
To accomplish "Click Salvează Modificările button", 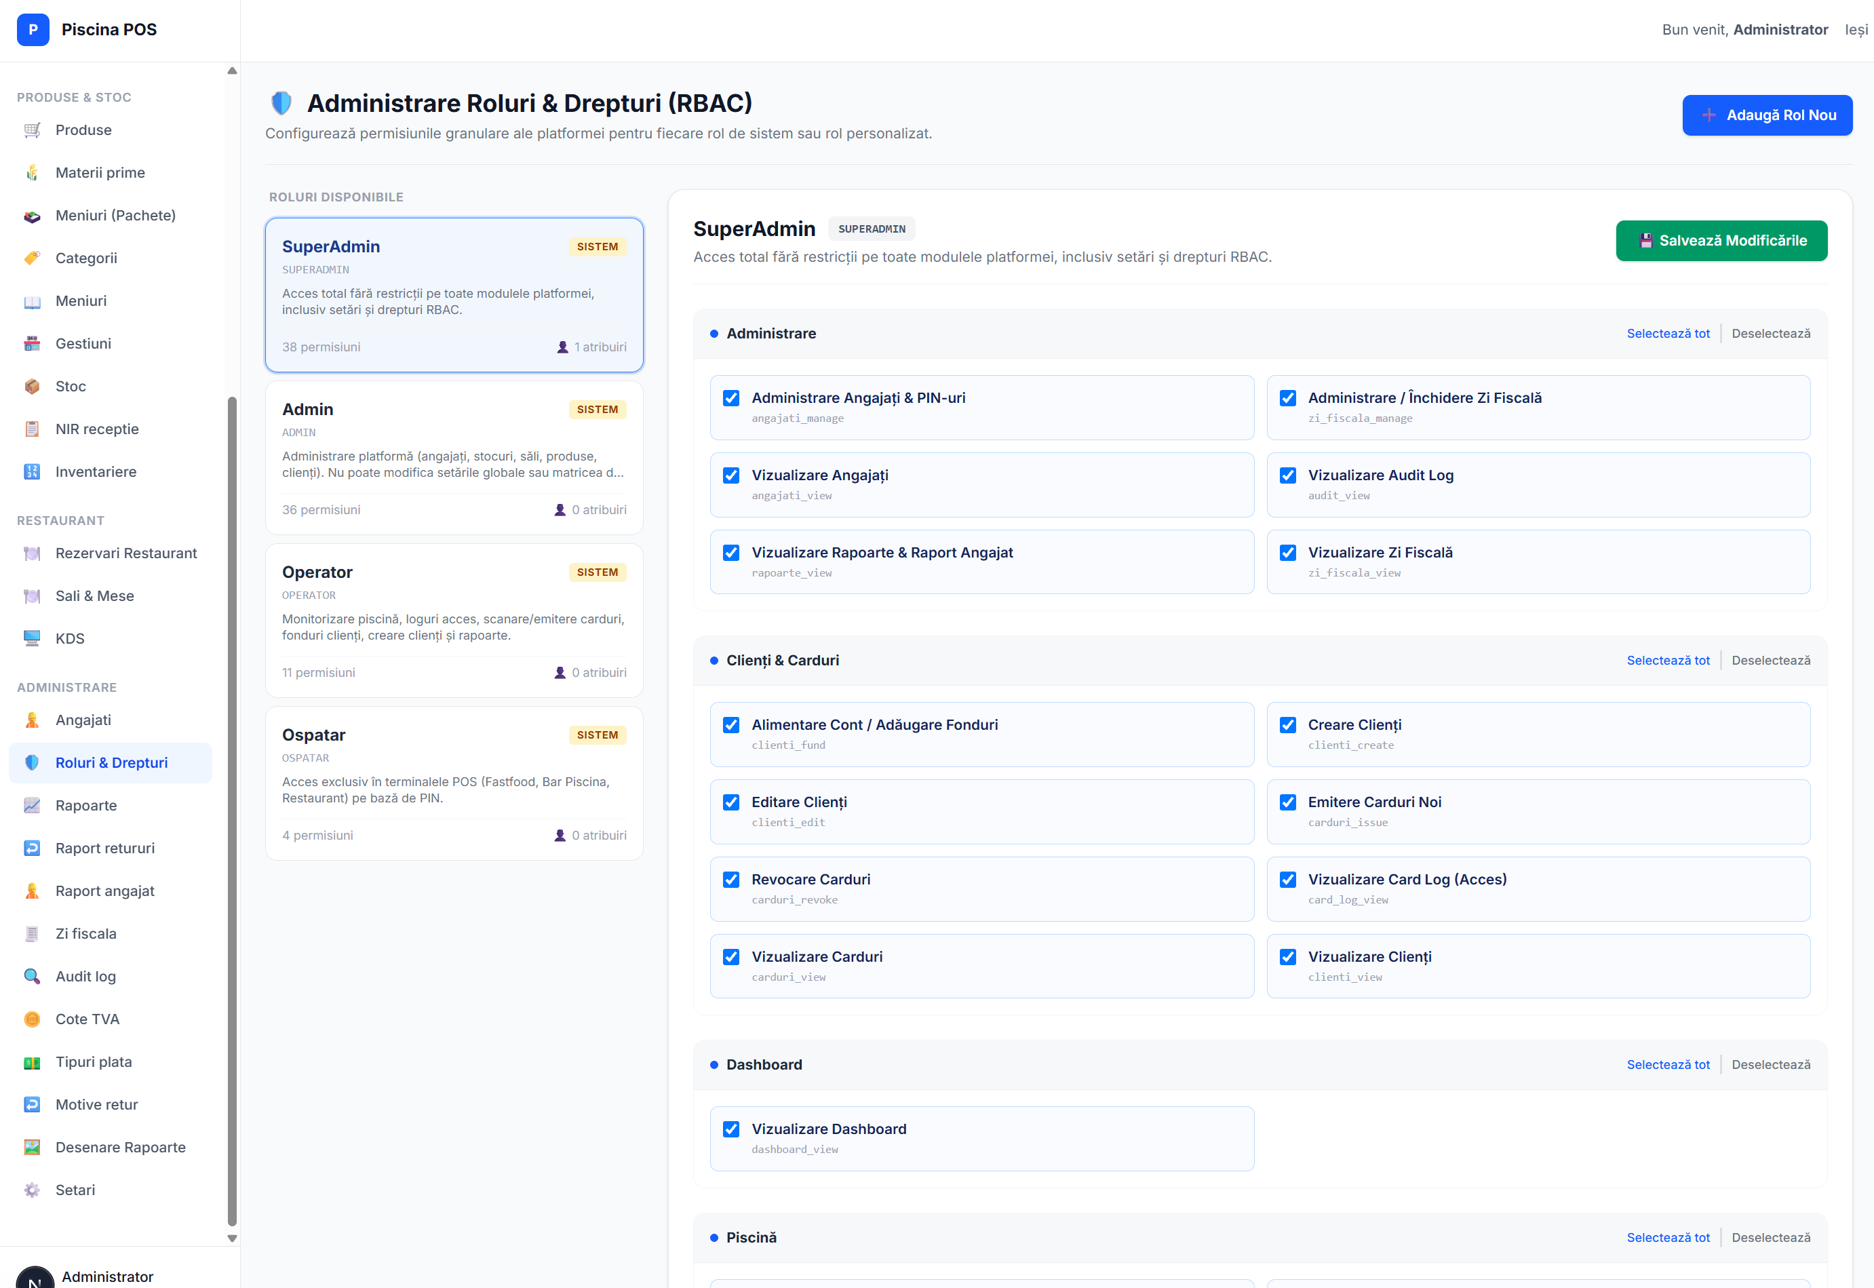I will 1721,241.
